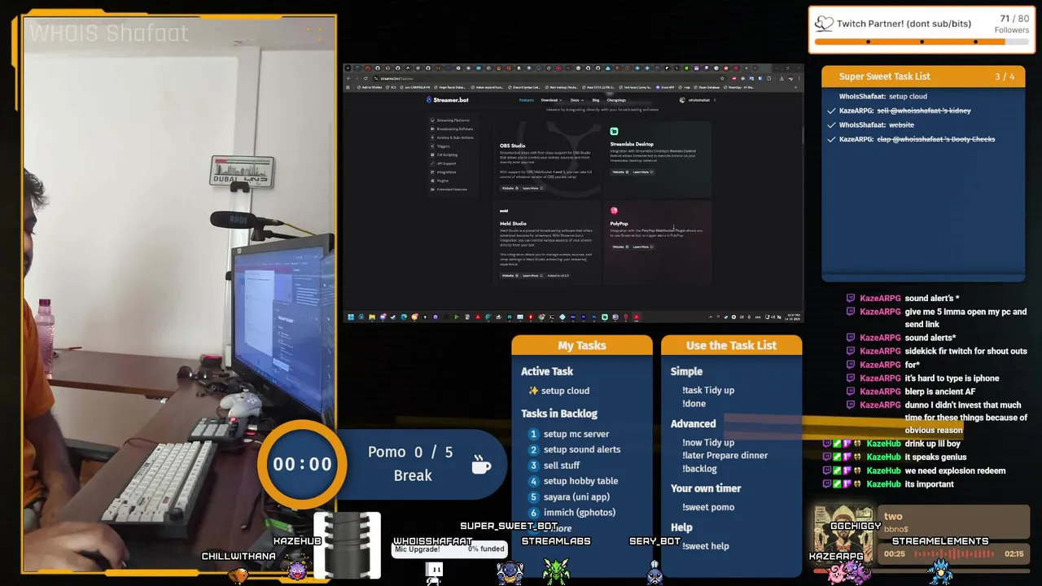Viewport: 1042px width, 586px height.
Task: Click the browser address bar
Action: [549, 78]
